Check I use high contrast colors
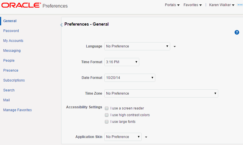This screenshot has width=243, height=145. click(x=107, y=115)
